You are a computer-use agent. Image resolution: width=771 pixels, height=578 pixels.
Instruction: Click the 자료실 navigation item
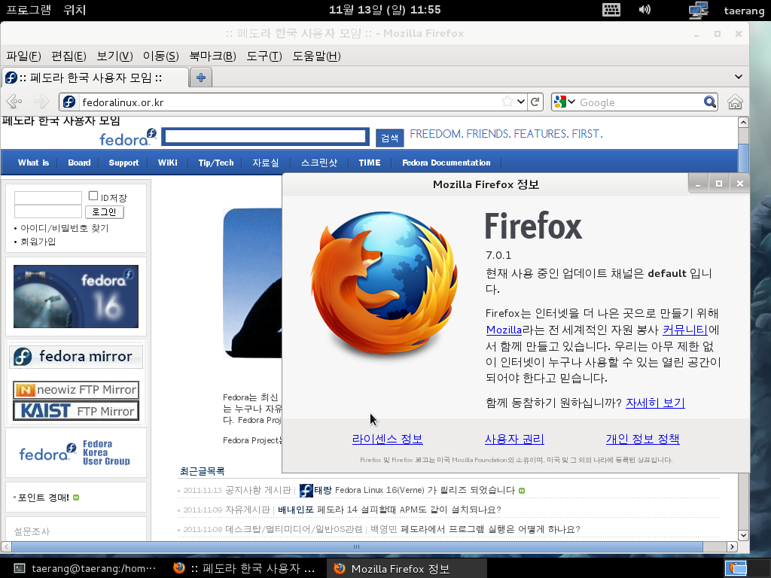[266, 163]
